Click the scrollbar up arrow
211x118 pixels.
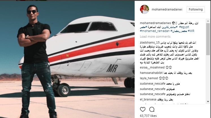208,21
